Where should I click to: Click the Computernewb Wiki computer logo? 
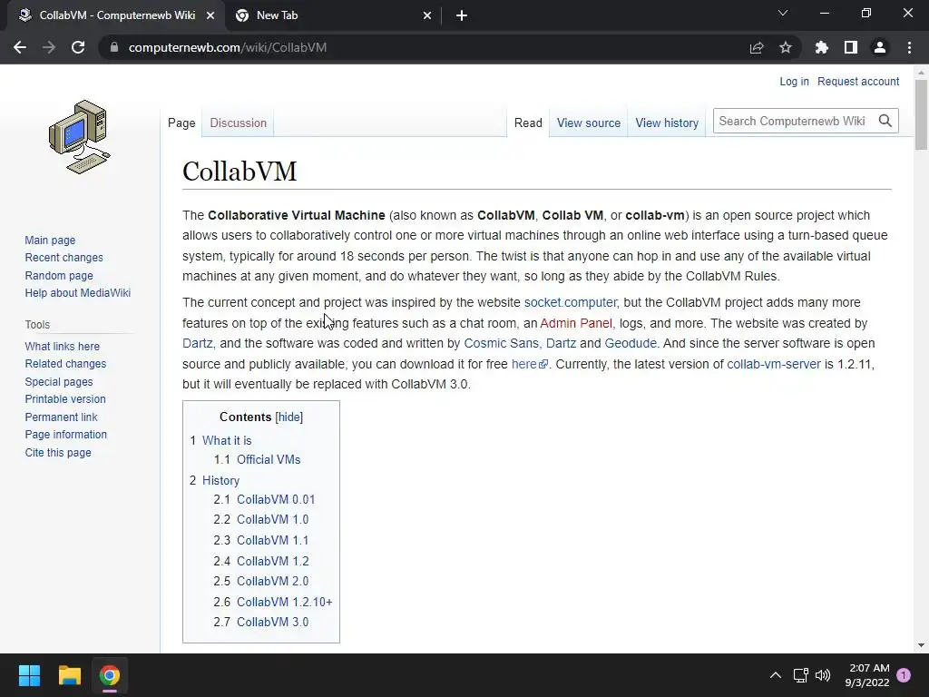(80, 137)
